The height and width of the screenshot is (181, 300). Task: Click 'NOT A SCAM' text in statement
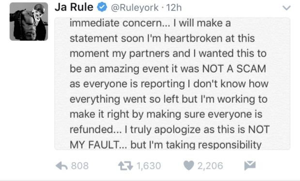coord(234,69)
